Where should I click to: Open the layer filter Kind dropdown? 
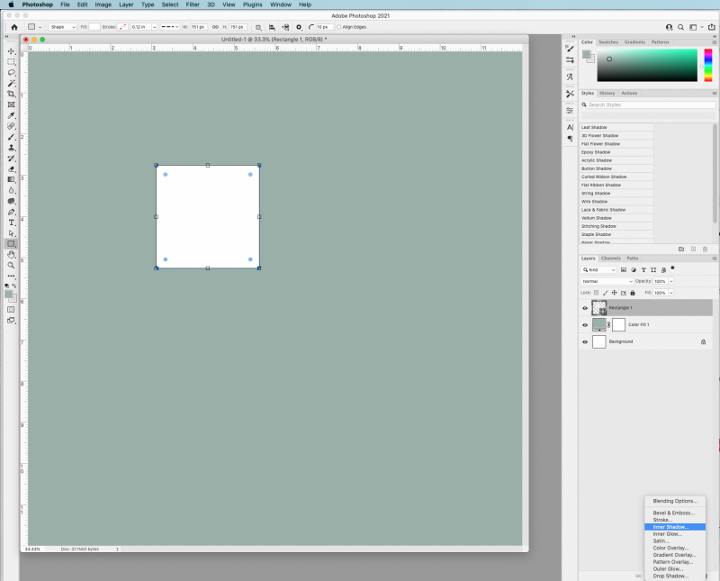click(598, 270)
